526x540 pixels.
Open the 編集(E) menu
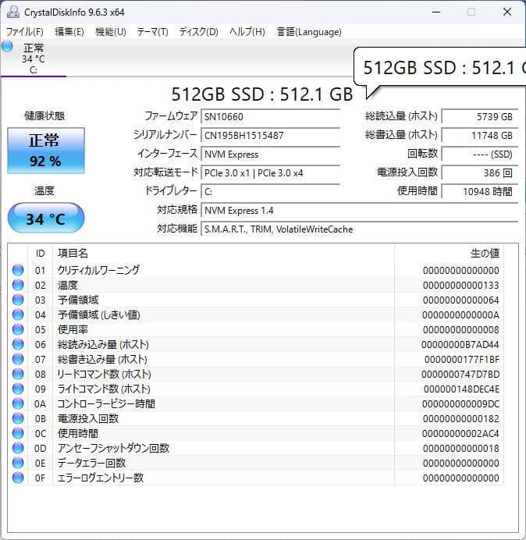[x=69, y=32]
